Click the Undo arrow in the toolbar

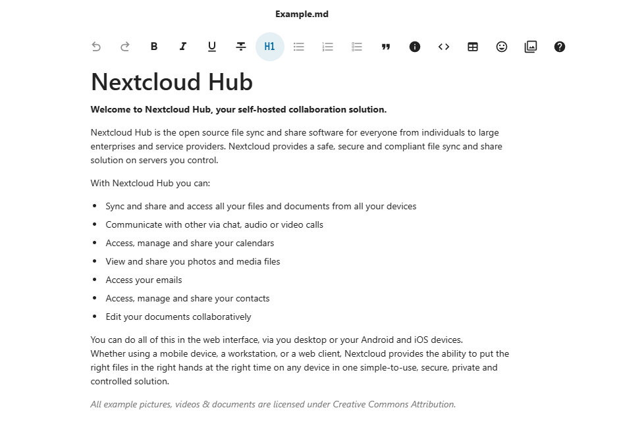pos(96,47)
